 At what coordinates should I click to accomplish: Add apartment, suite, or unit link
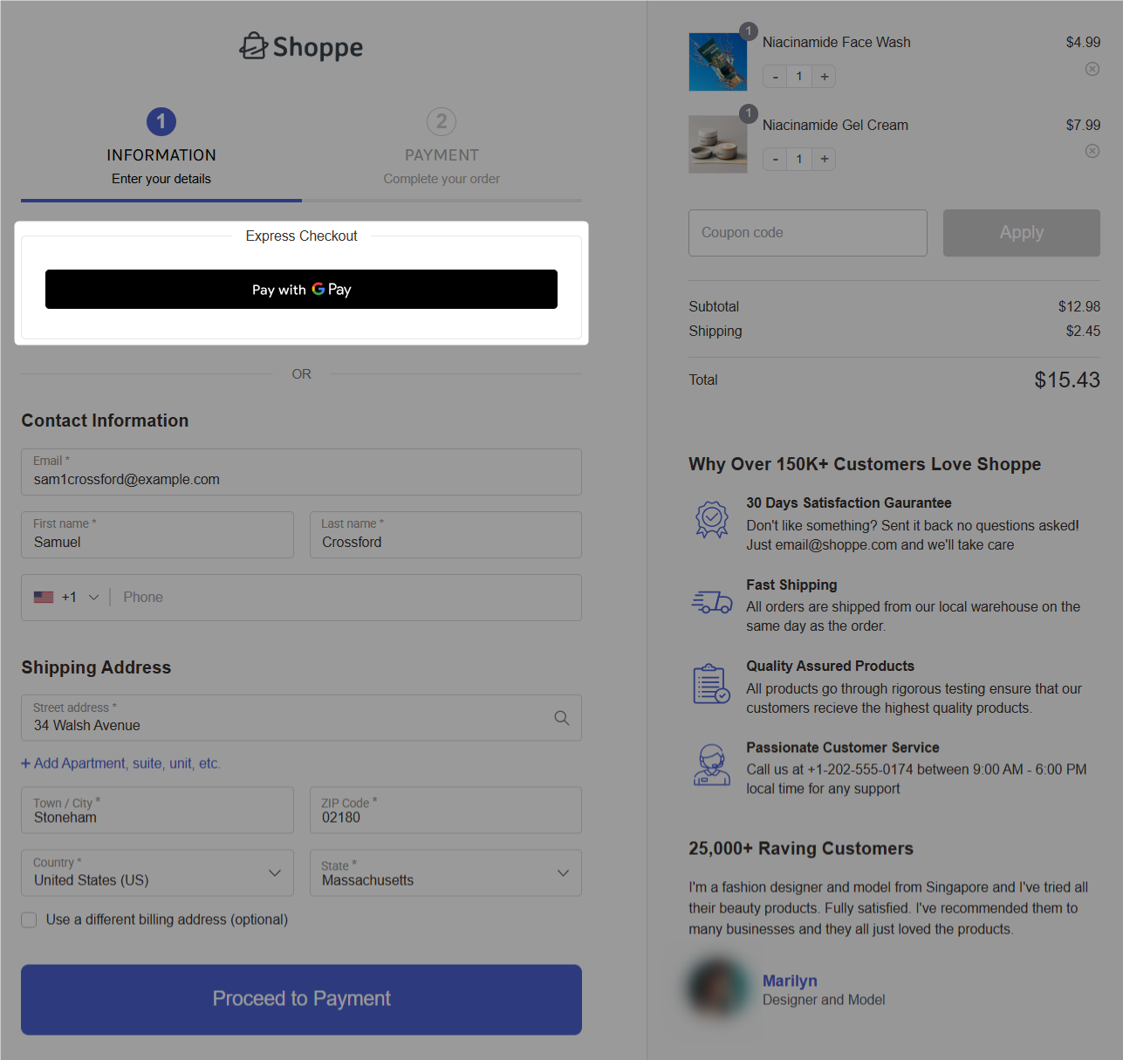tap(121, 763)
